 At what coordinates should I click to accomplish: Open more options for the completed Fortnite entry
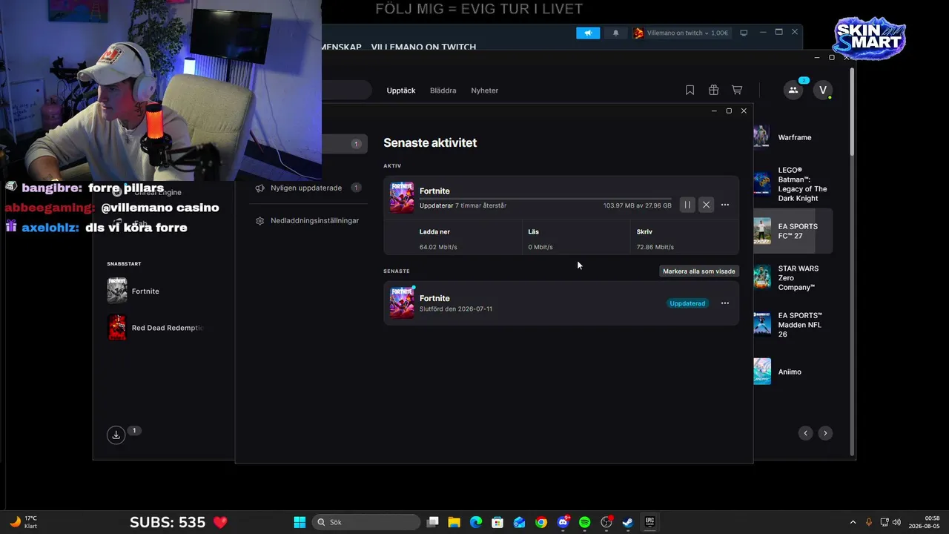725,303
